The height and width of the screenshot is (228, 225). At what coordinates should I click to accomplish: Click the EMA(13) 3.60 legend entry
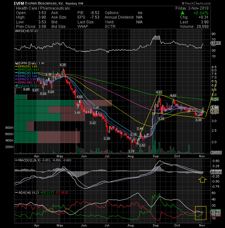click(x=26, y=76)
